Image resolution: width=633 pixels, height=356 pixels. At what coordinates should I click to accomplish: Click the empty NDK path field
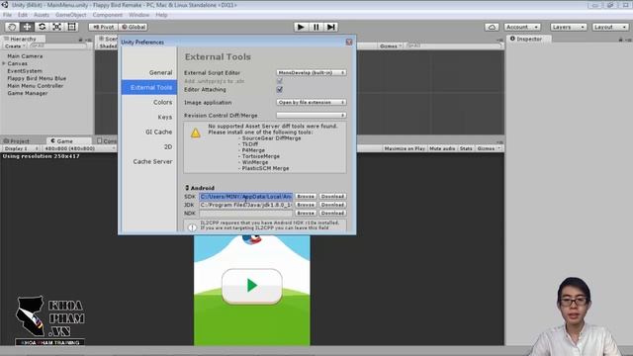pyautogui.click(x=245, y=214)
